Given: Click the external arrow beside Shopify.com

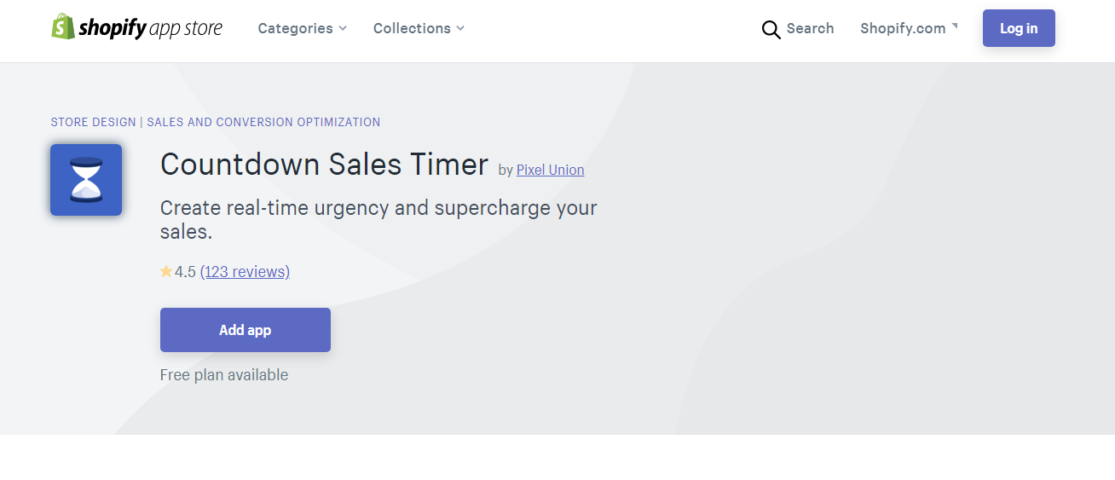Looking at the screenshot, I should click(955, 26).
